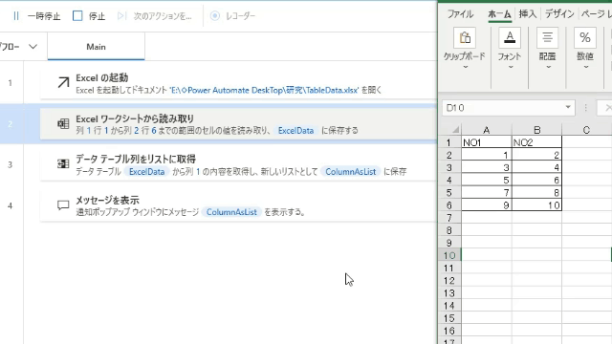
Task: Select Excel row 1 header
Action: (x=449, y=142)
